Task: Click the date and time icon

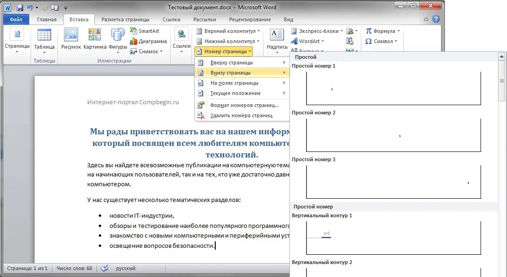Action: [350, 41]
